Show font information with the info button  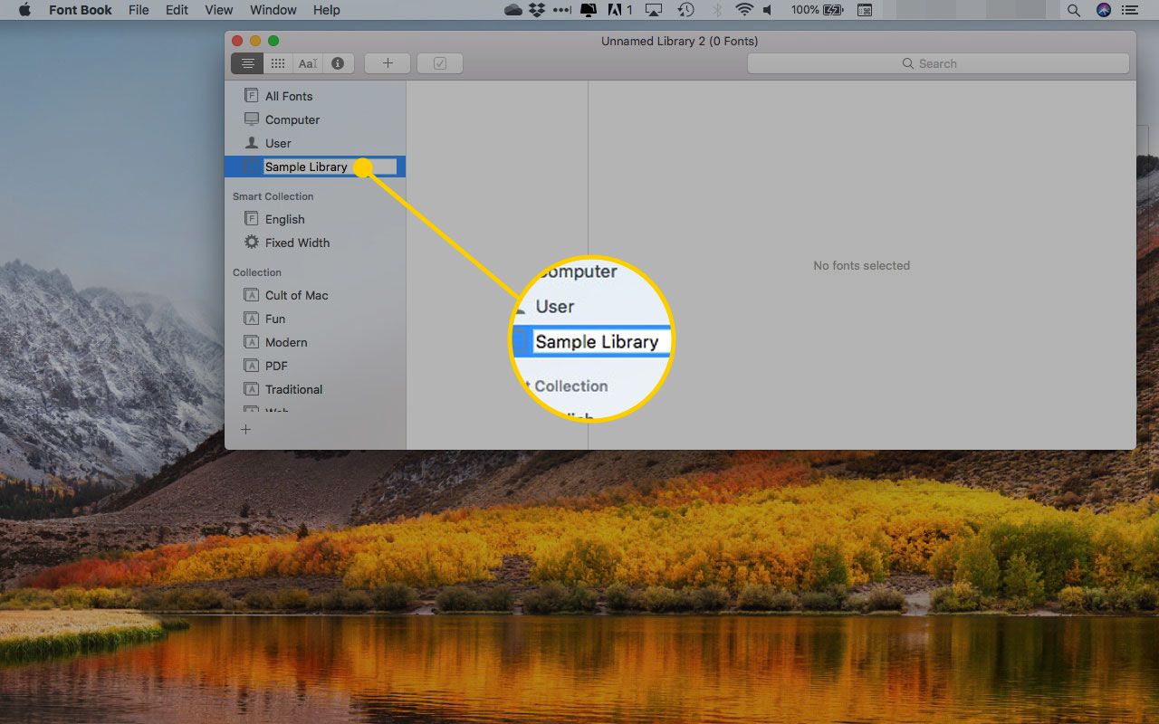tap(338, 63)
